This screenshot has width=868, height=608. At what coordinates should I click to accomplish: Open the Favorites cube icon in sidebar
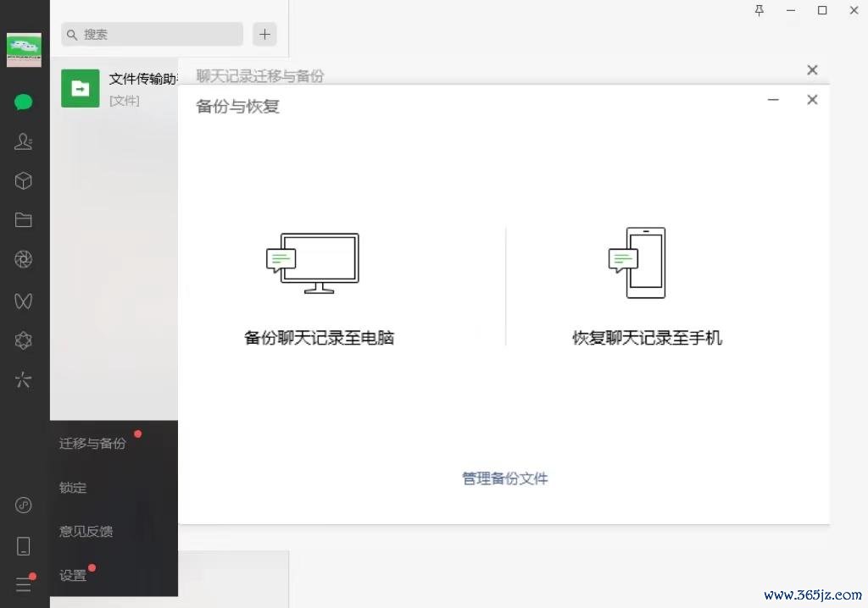click(x=23, y=181)
